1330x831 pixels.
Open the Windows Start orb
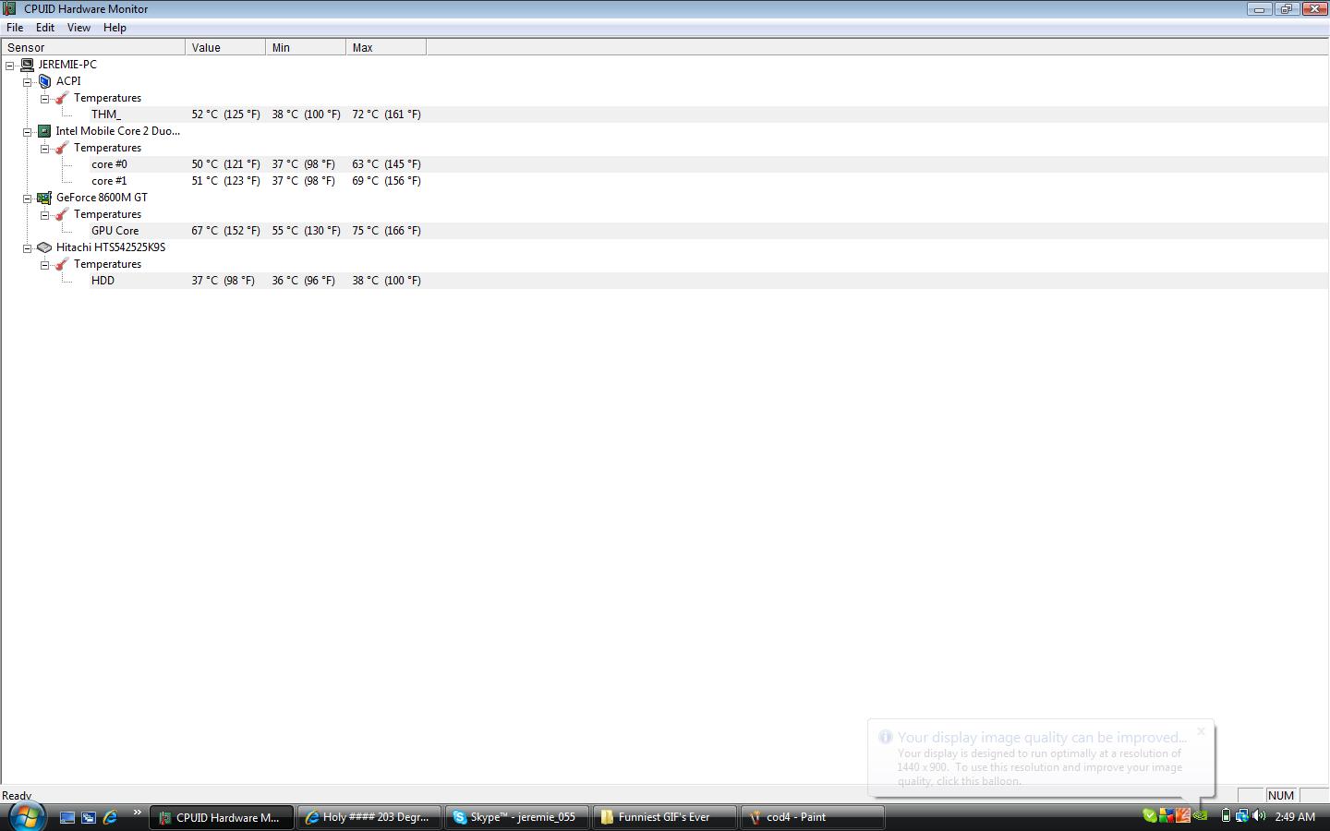point(27,816)
